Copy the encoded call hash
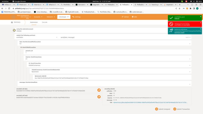Viewport: 203px width, 114px height. point(99,97)
